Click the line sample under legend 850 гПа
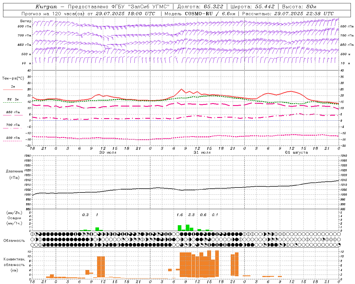The width and height of the screenshot is (355, 284). [13, 115]
